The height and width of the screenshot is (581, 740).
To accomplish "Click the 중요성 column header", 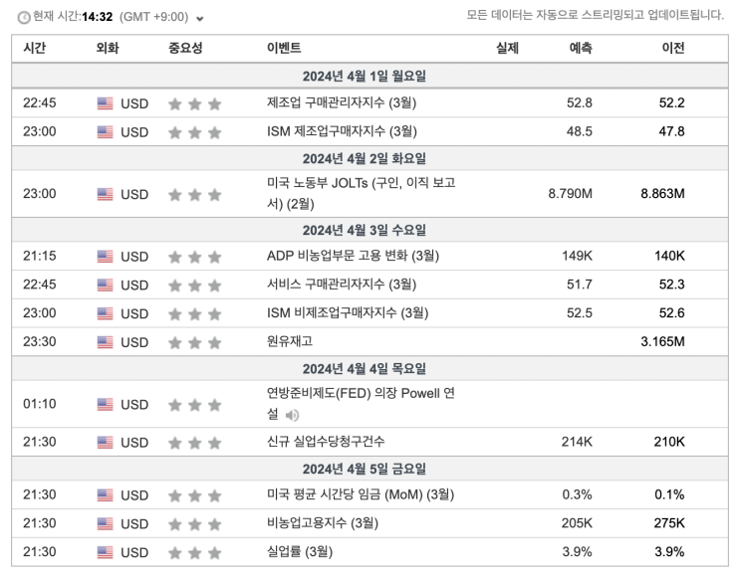I will (x=185, y=48).
